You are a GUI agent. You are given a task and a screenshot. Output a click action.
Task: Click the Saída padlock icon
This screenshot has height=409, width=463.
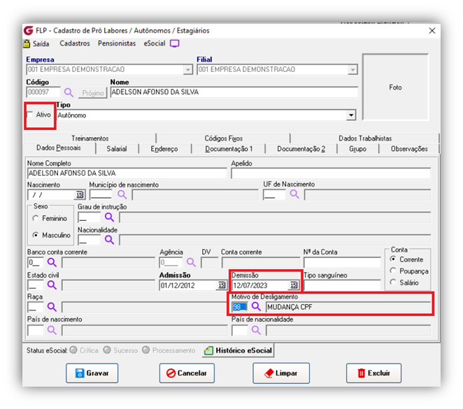point(27,43)
